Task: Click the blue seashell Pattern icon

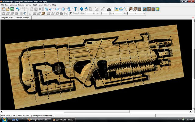Action: point(82,9)
